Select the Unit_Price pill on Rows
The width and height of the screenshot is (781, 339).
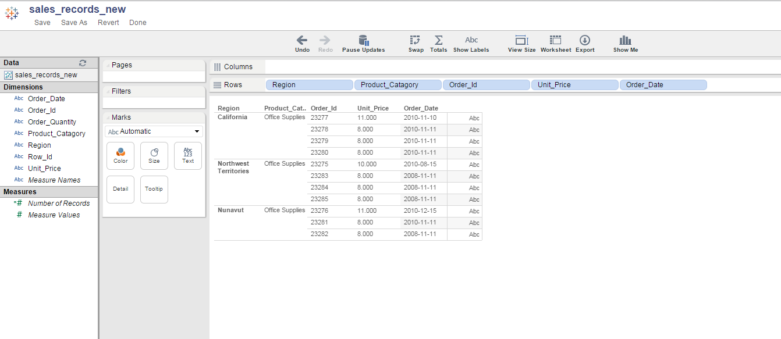click(575, 85)
